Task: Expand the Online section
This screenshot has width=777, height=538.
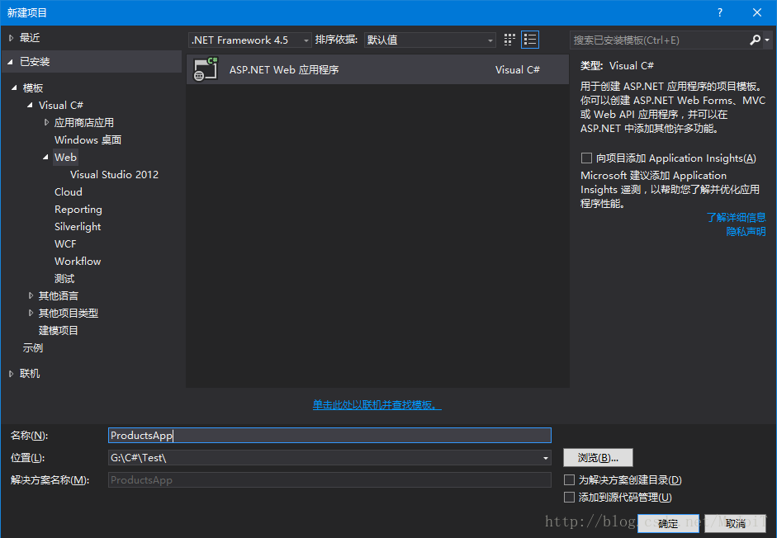Action: (x=11, y=374)
